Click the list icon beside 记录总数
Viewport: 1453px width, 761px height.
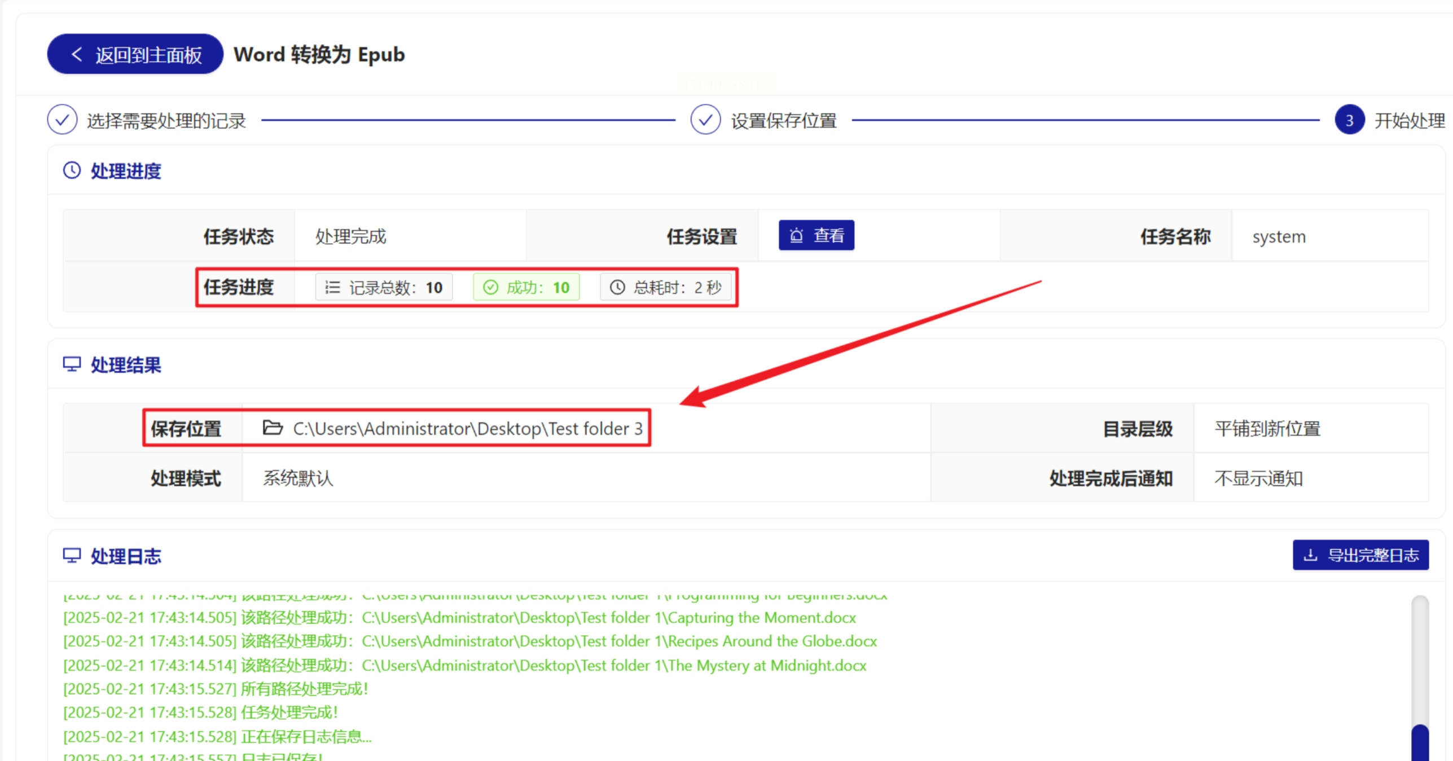click(332, 288)
